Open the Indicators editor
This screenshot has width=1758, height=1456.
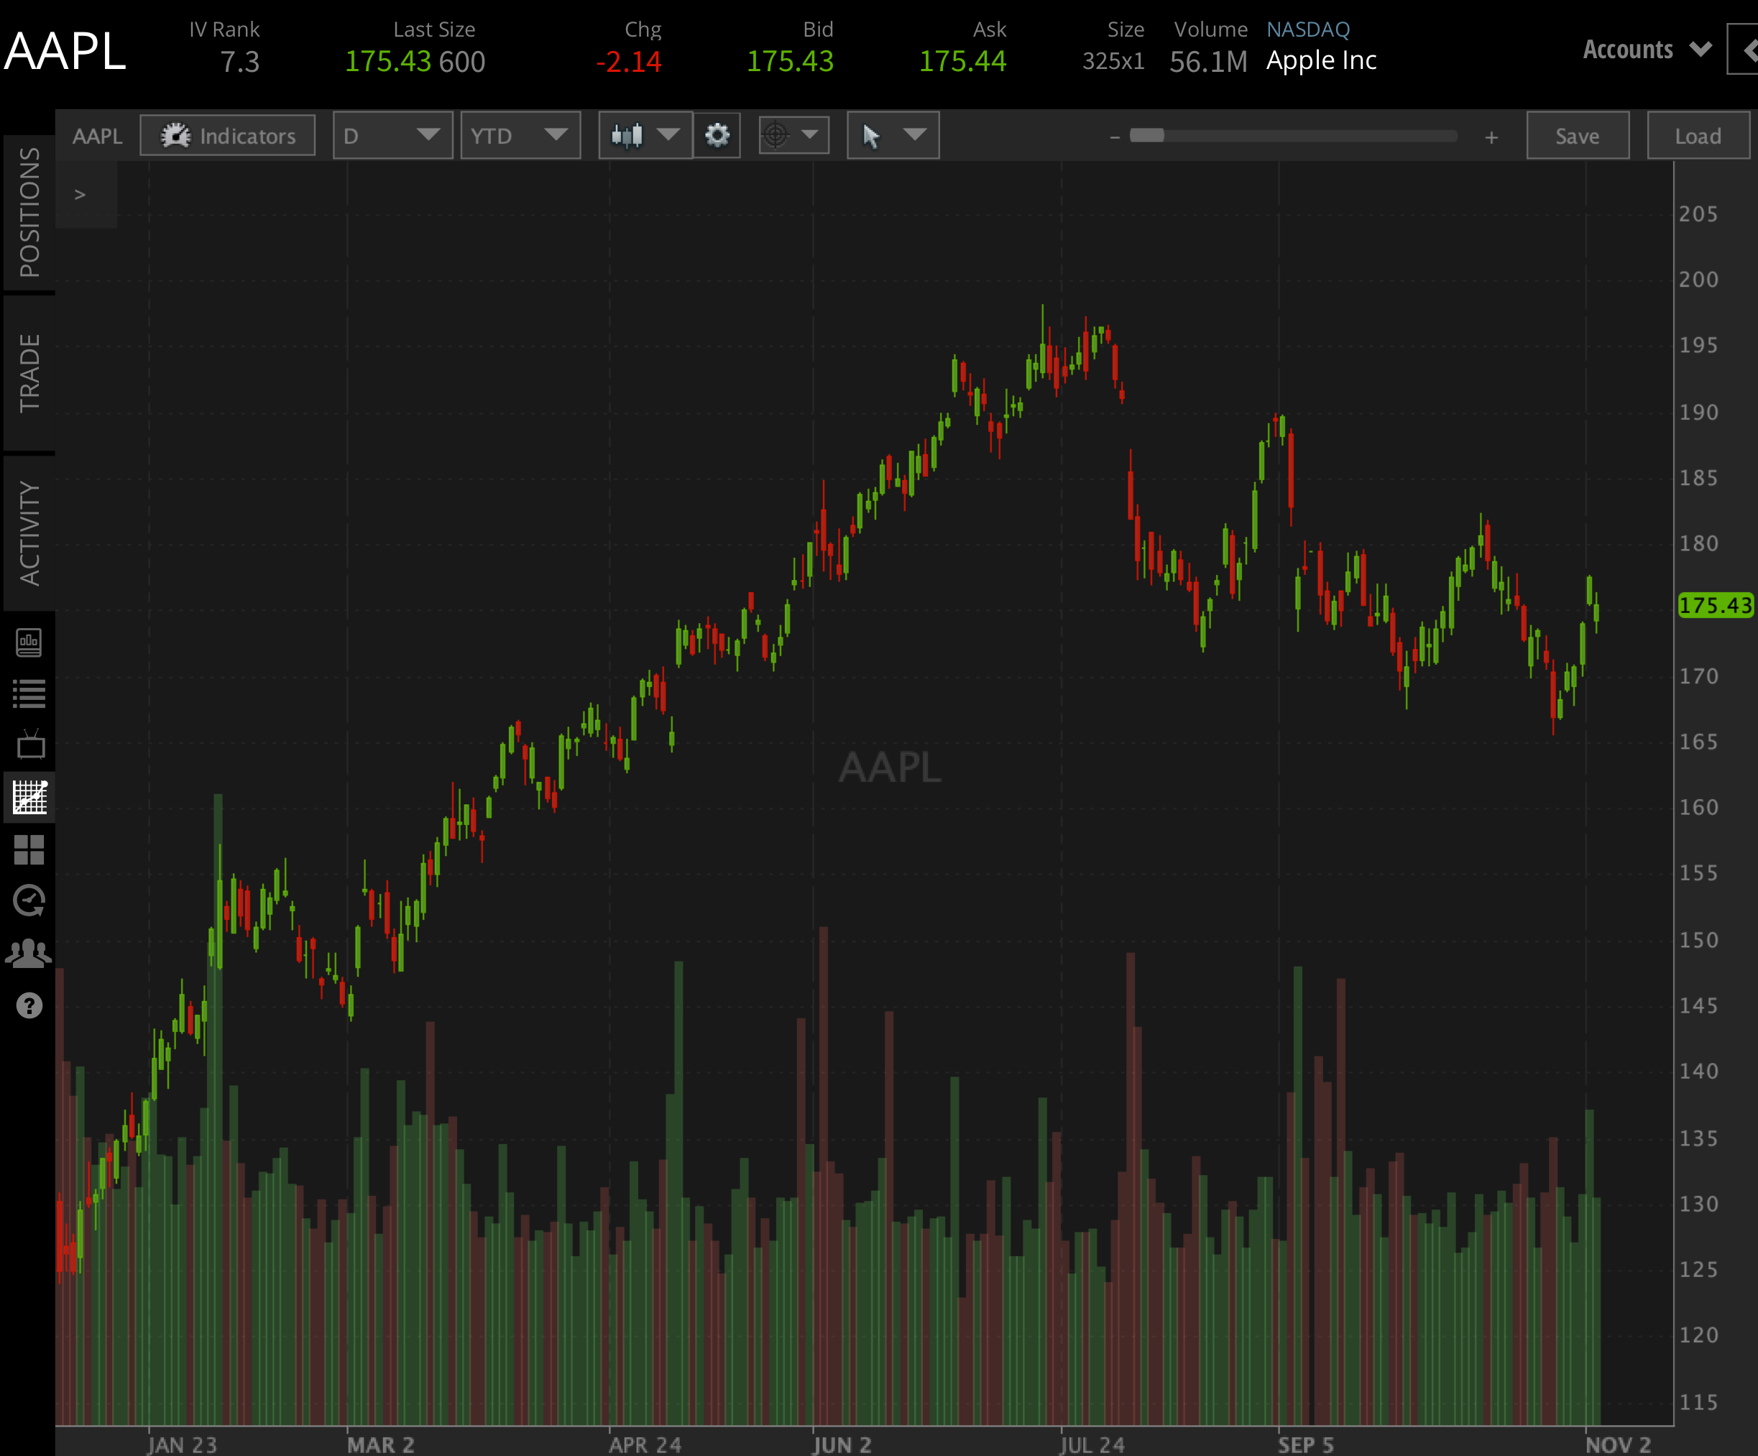click(227, 136)
